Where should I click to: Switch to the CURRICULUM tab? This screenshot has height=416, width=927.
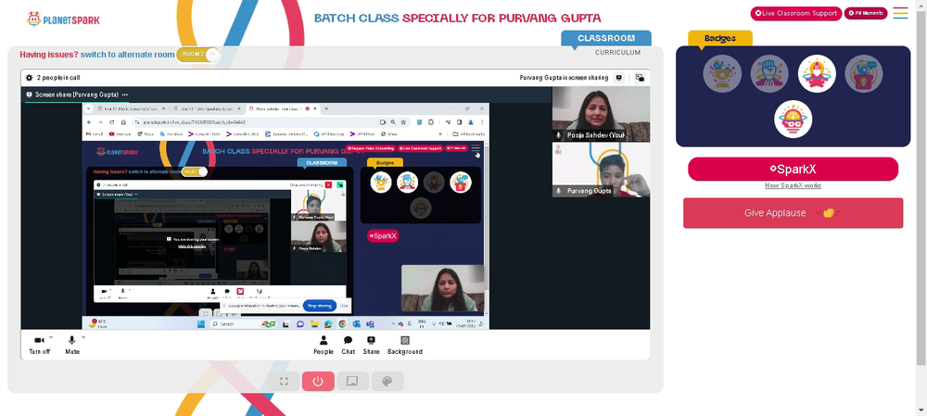[617, 53]
